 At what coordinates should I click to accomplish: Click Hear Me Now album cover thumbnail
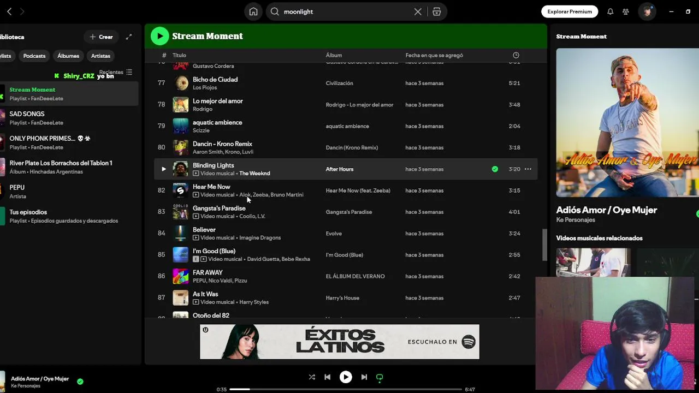click(181, 190)
